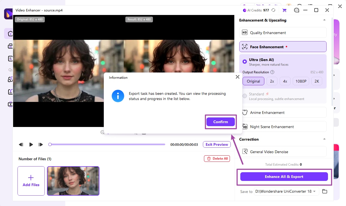Select Face Enhancement option

283,47
